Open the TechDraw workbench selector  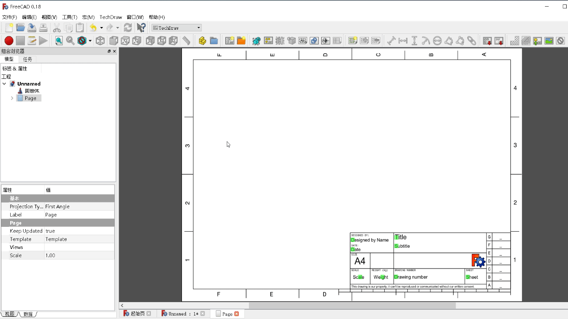pos(177,28)
